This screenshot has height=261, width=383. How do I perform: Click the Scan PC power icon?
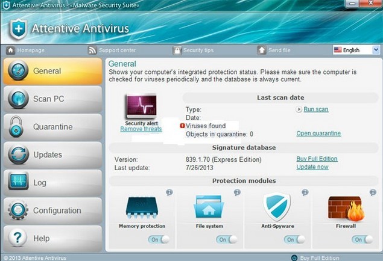point(18,99)
